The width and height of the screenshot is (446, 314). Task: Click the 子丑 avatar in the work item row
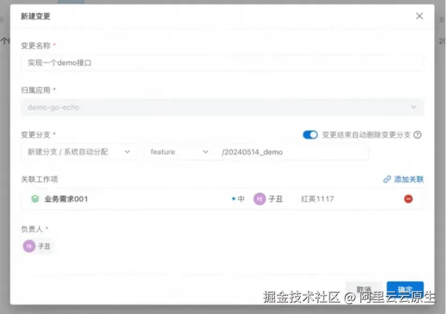click(259, 199)
